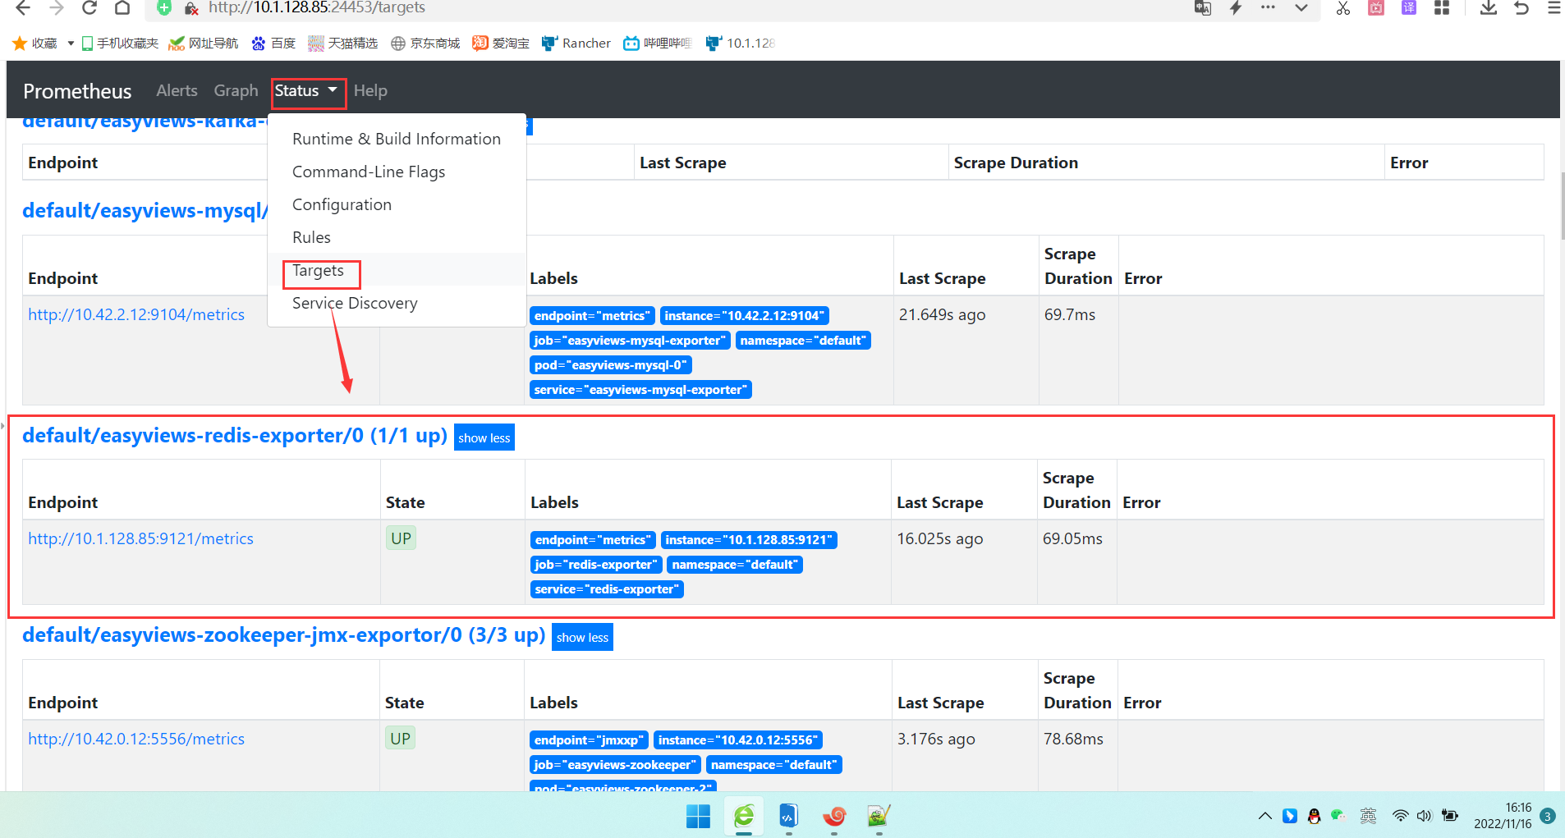Open the three-dots more options in address bar
The image size is (1565, 838).
click(x=1268, y=7)
